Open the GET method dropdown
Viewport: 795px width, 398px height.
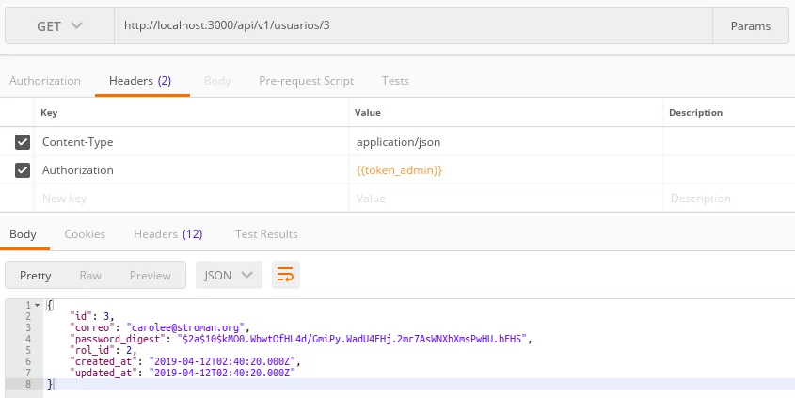click(59, 26)
